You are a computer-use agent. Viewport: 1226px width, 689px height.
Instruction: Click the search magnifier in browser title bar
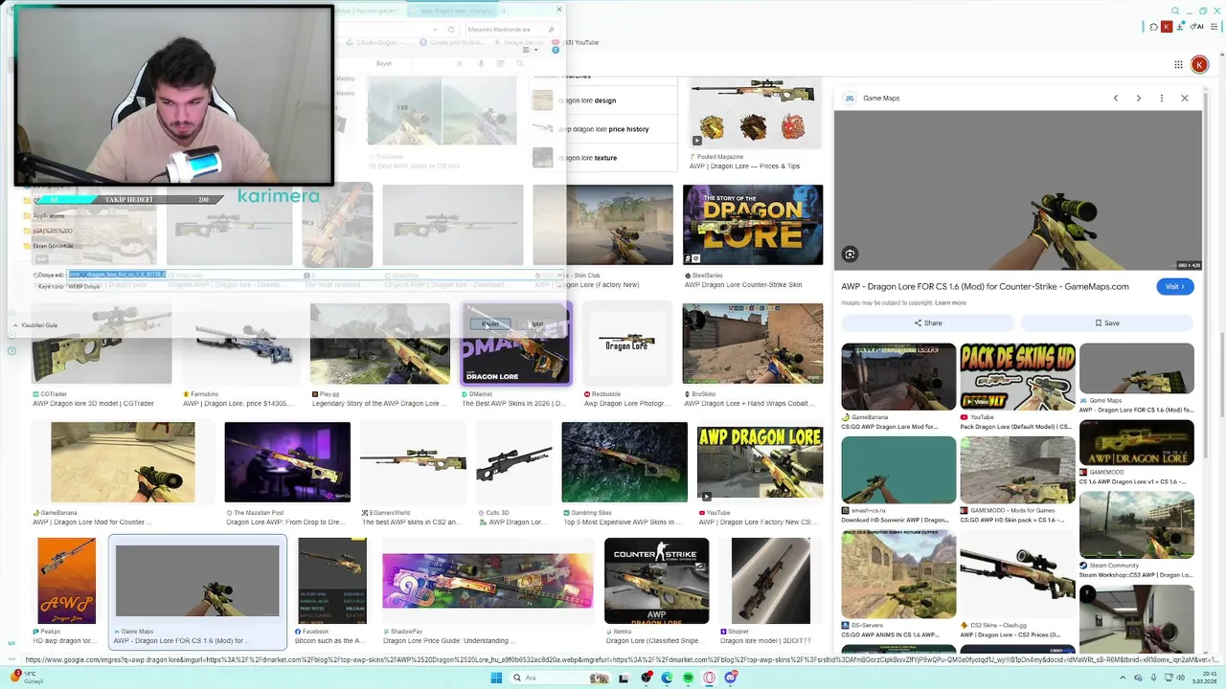point(1177,11)
